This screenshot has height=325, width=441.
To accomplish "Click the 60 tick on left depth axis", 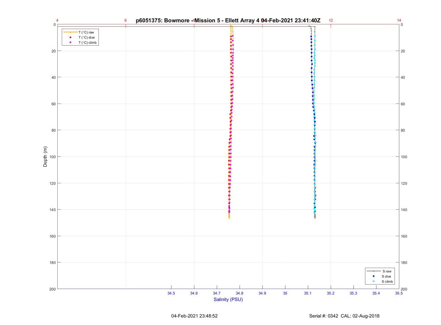I will [53, 104].
